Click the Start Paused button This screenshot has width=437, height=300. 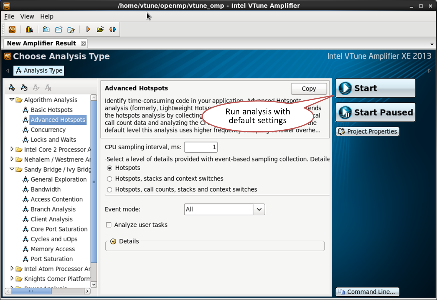375,112
